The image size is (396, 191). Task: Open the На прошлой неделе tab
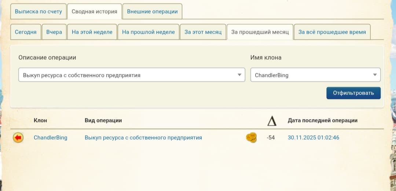tap(148, 32)
